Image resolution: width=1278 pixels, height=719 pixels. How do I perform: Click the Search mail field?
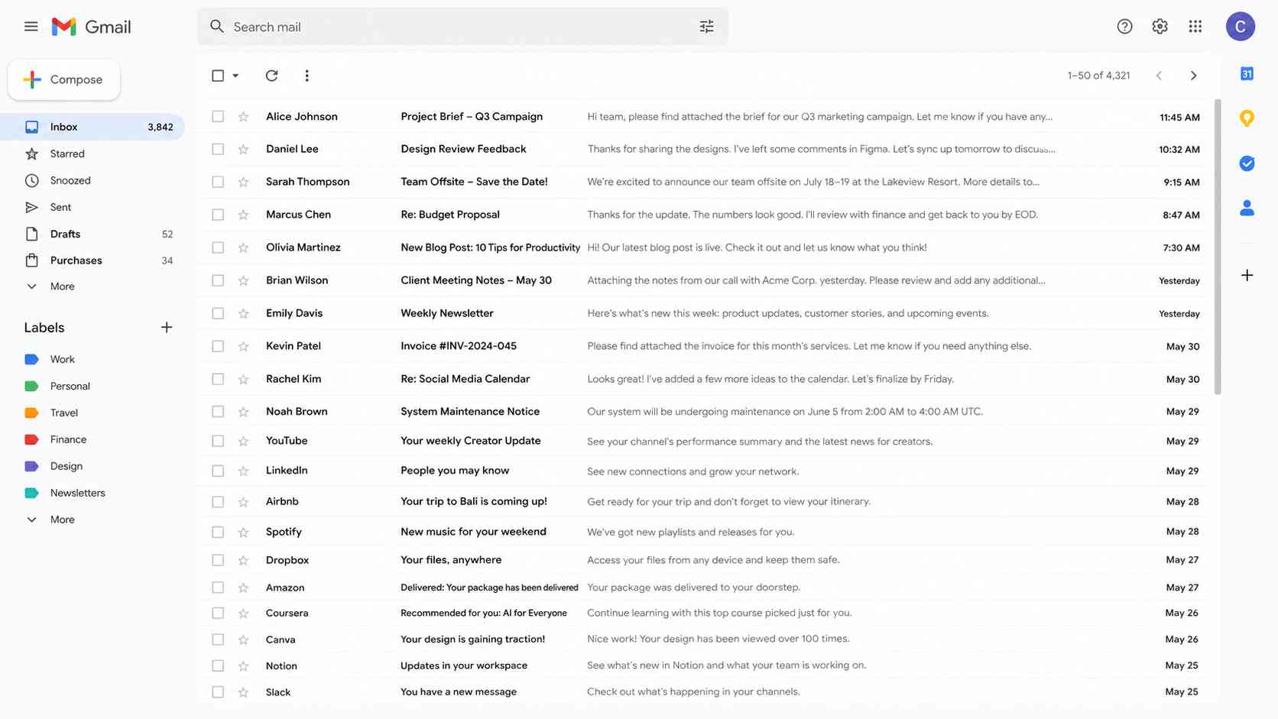[x=462, y=27]
